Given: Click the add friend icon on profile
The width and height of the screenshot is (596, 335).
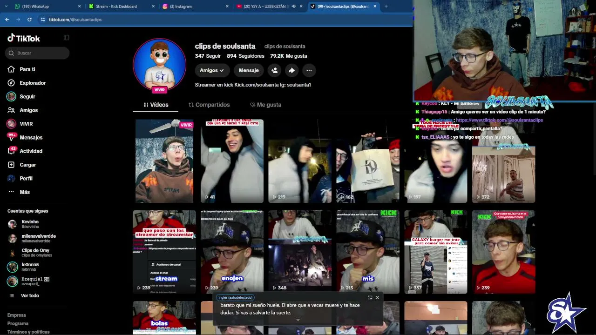Looking at the screenshot, I should point(274,70).
